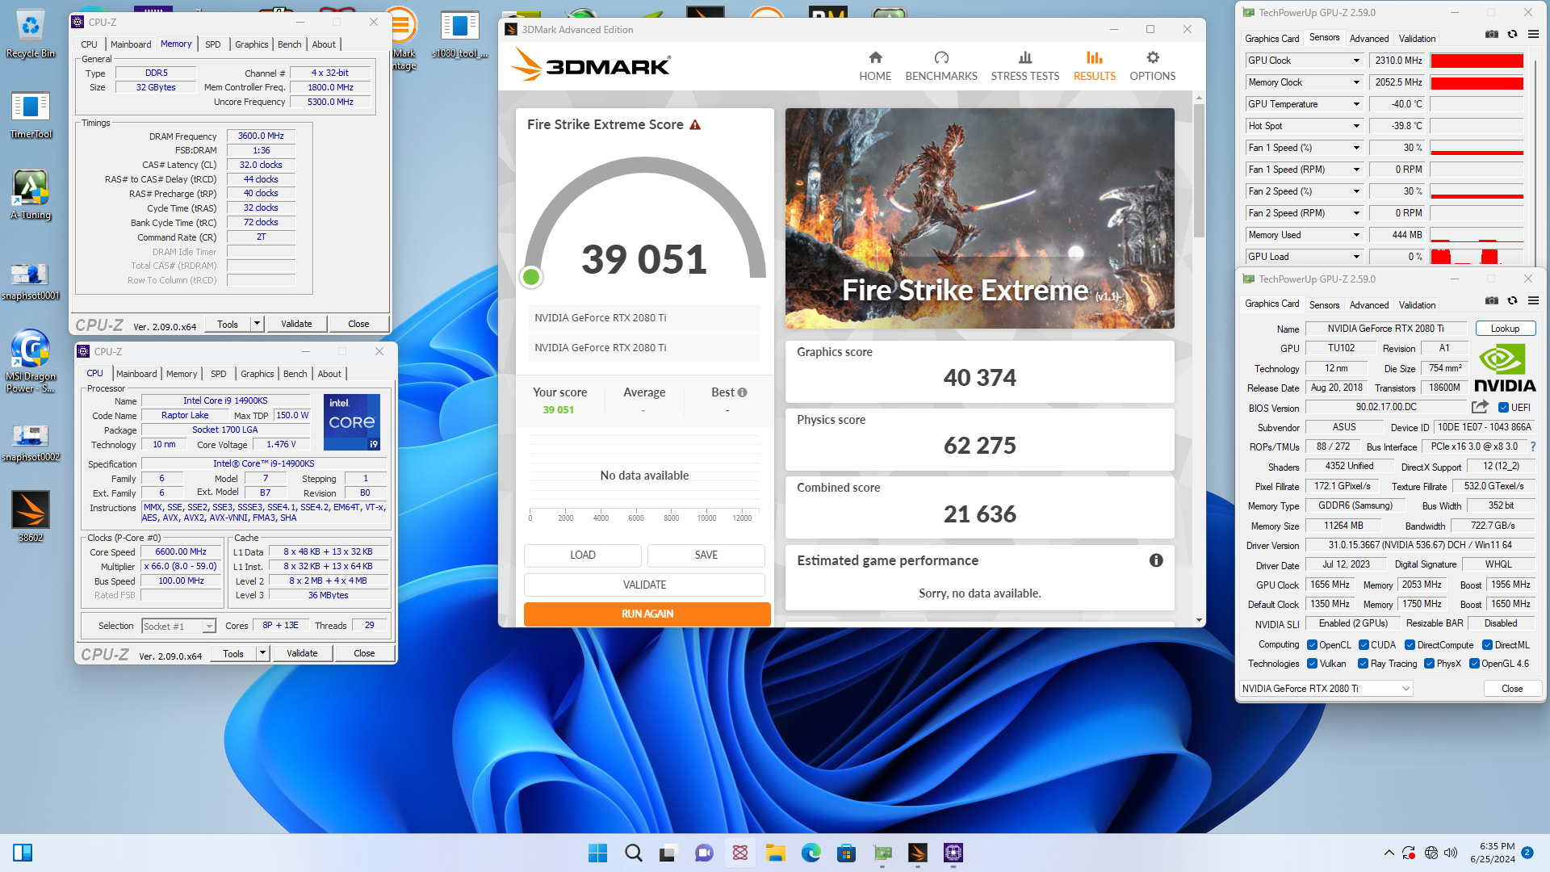The width and height of the screenshot is (1550, 872).
Task: Open the Tools dropdown arrow in the lower CPU-Z window
Action: [263, 653]
